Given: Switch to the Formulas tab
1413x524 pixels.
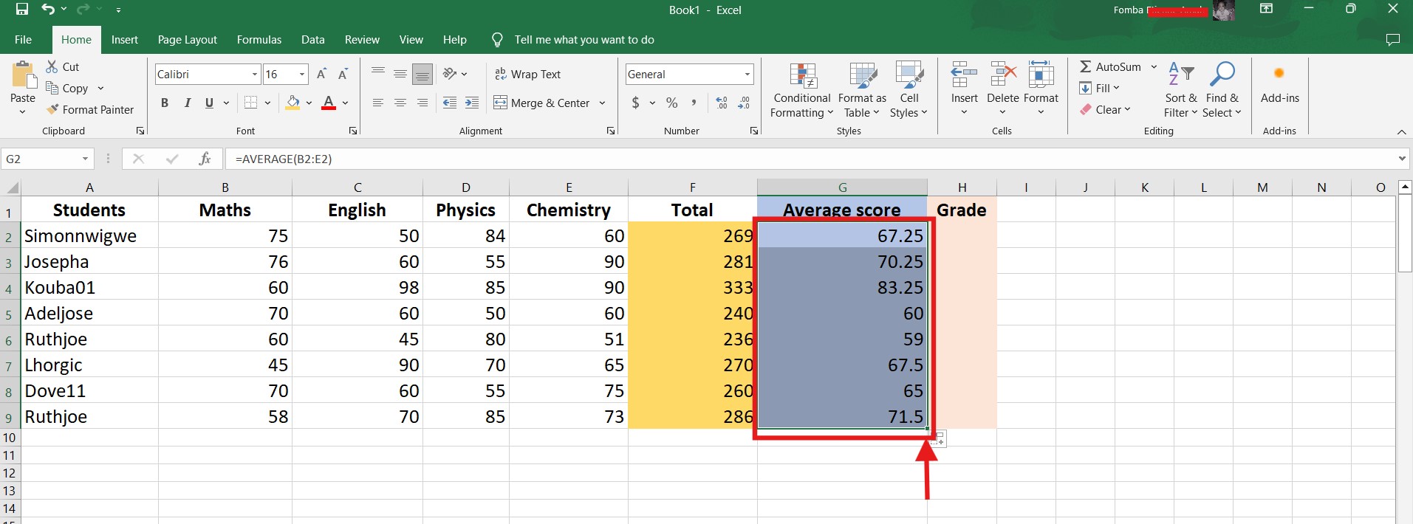Looking at the screenshot, I should pos(259,40).
